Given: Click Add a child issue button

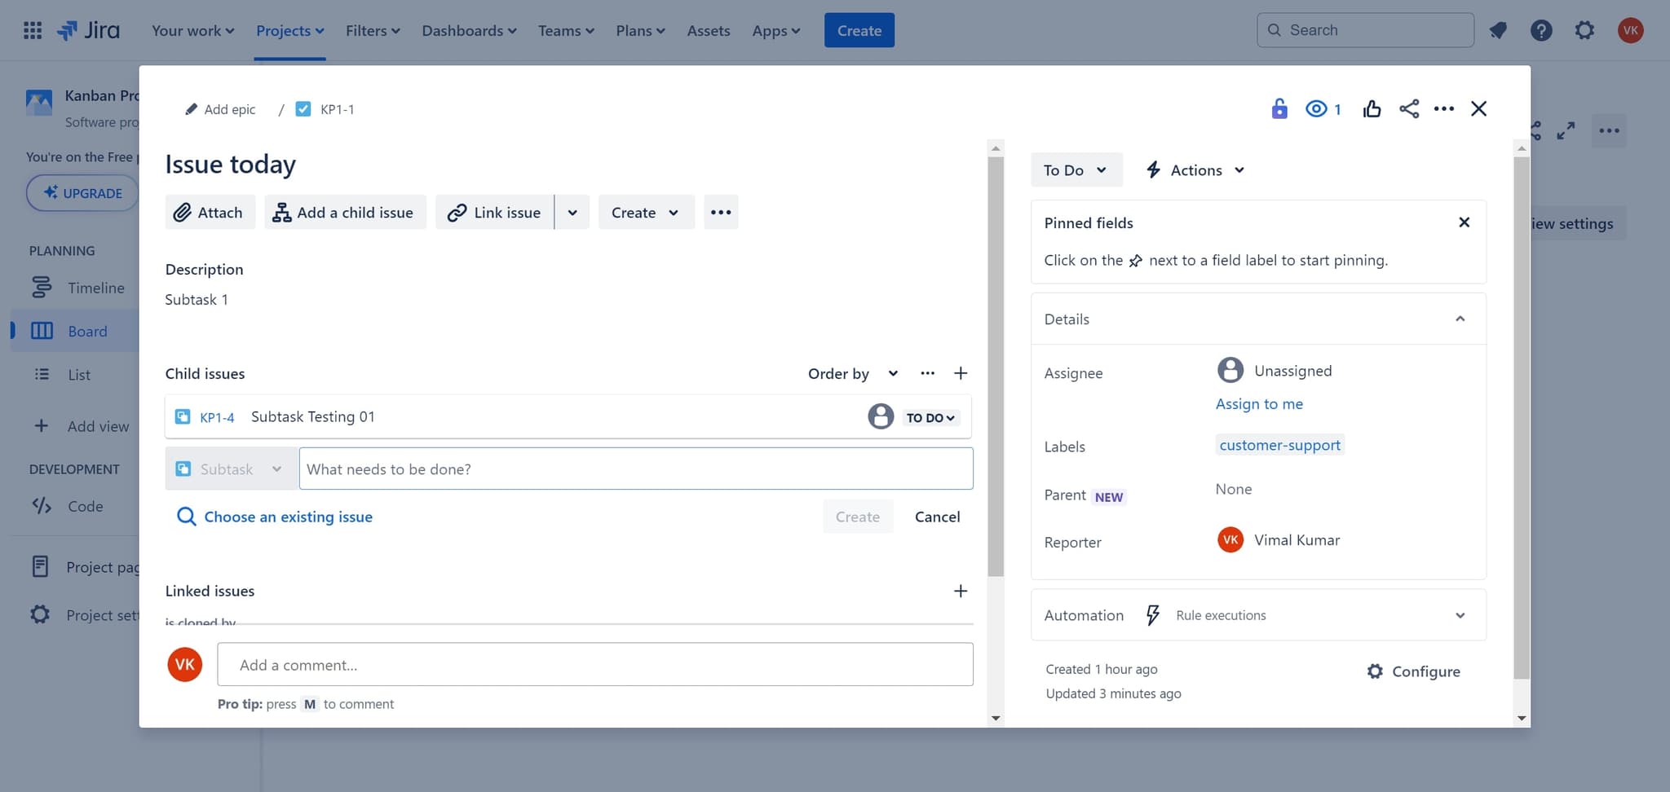Looking at the screenshot, I should (345, 213).
